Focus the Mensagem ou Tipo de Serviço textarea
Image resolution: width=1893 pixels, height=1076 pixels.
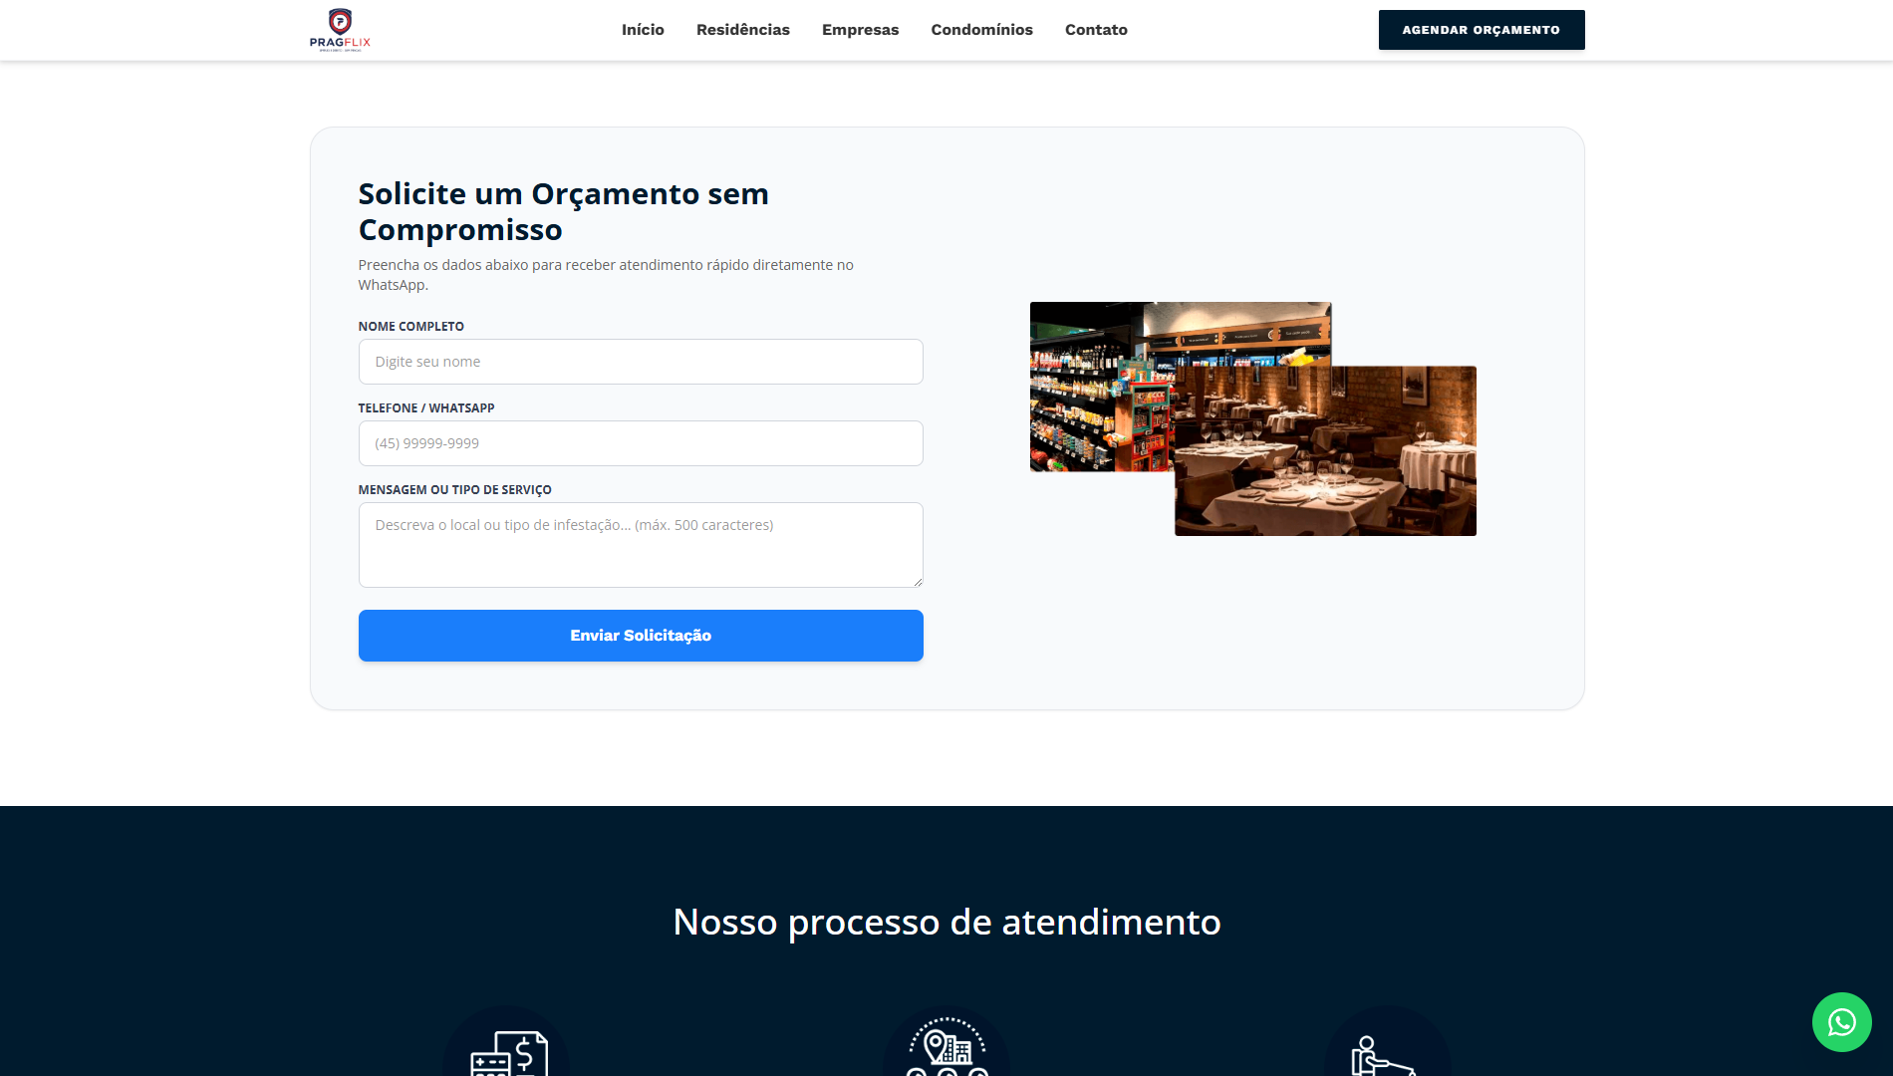tap(641, 545)
